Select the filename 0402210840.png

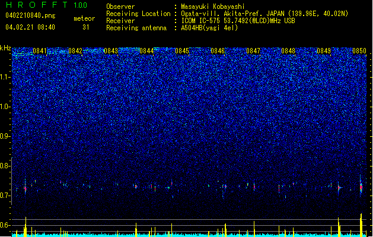coord(30,15)
